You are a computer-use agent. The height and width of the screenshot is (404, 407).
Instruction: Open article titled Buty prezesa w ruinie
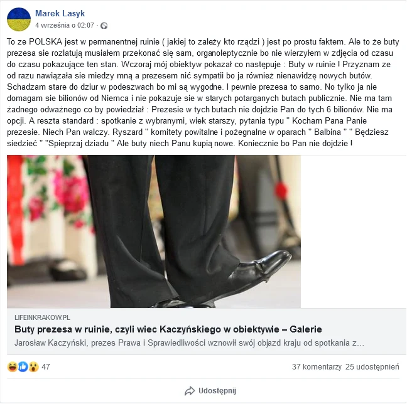(x=168, y=329)
